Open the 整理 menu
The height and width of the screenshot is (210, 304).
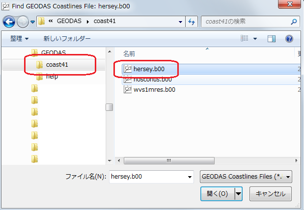click(x=19, y=39)
